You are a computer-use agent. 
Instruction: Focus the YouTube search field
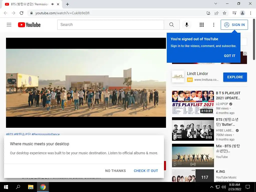tap(110, 25)
